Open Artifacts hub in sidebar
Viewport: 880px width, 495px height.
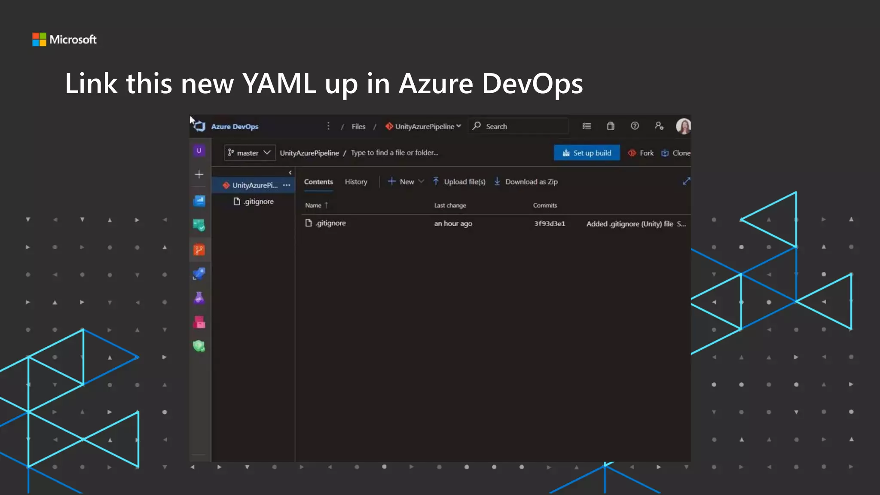pos(199,322)
